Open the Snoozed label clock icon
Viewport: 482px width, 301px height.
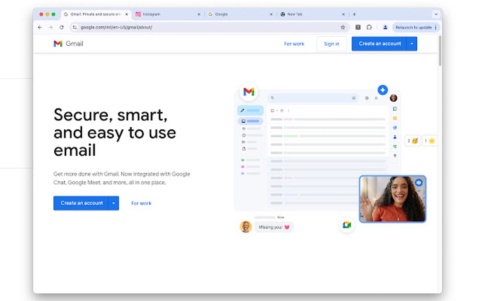(243, 135)
